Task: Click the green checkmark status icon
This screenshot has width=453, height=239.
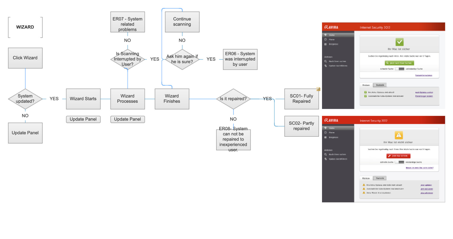Action: (399, 42)
